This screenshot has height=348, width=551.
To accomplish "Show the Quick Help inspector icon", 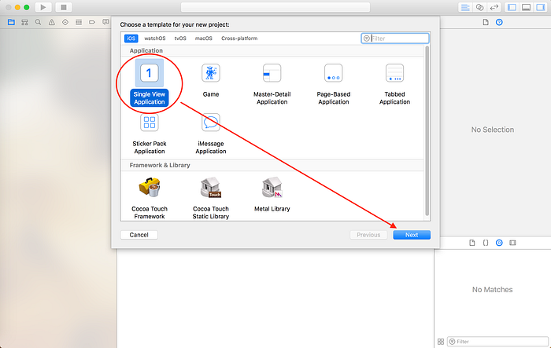I will point(499,23).
